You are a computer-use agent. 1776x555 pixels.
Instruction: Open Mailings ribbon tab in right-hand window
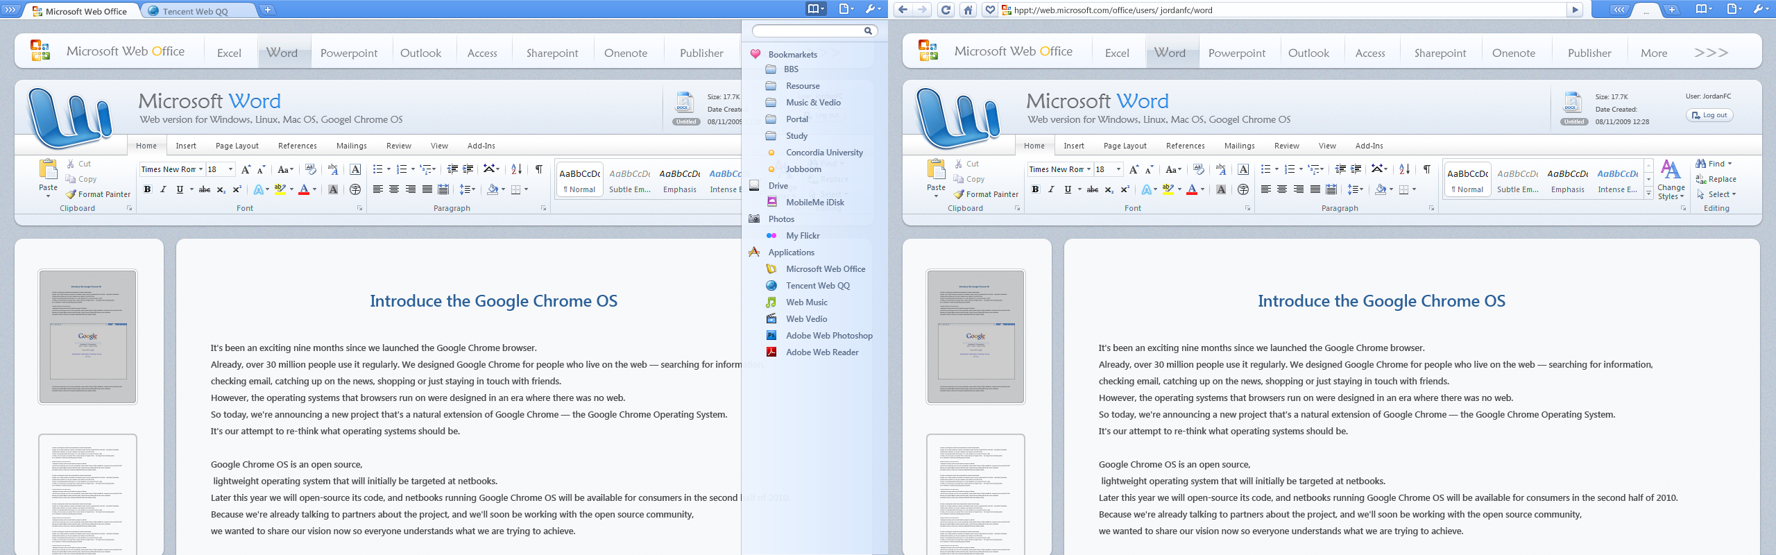tap(1240, 146)
